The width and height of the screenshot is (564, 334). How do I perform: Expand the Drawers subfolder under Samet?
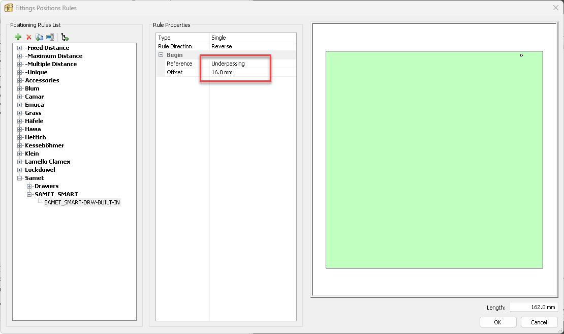29,186
